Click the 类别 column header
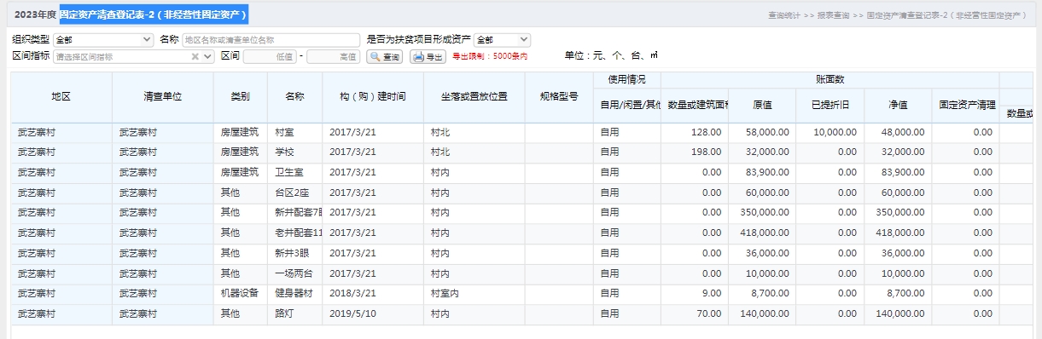Viewport: 1042px width, 339px height. [241, 97]
